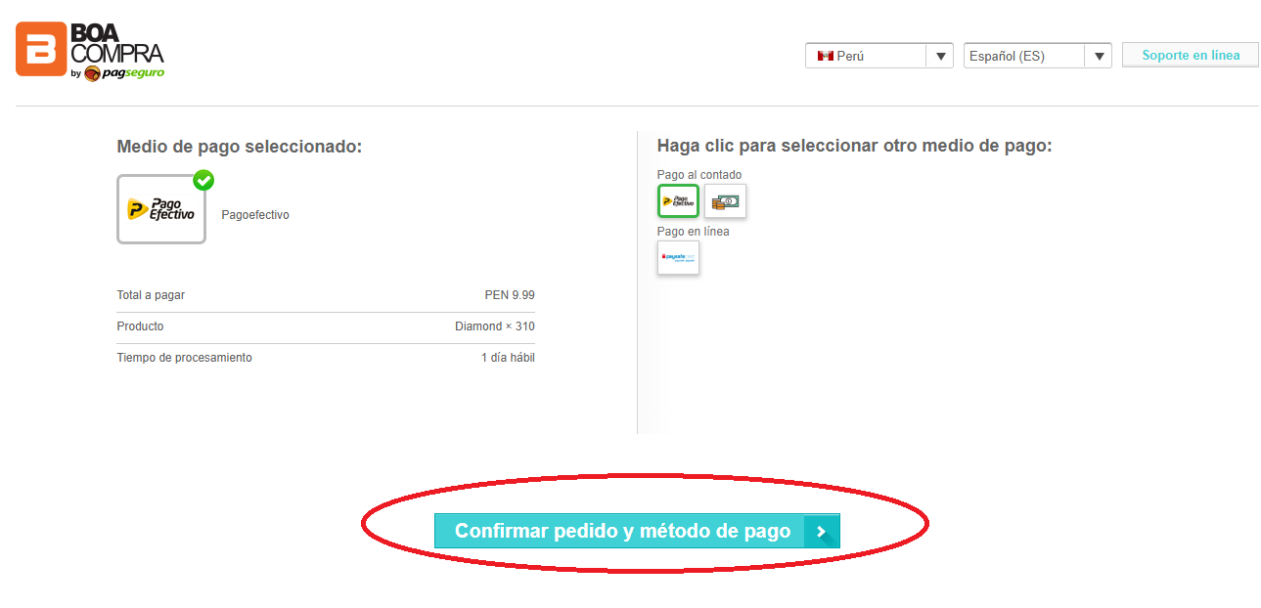Select the paysafecard online payment icon
The width and height of the screenshot is (1261, 608).
(678, 257)
